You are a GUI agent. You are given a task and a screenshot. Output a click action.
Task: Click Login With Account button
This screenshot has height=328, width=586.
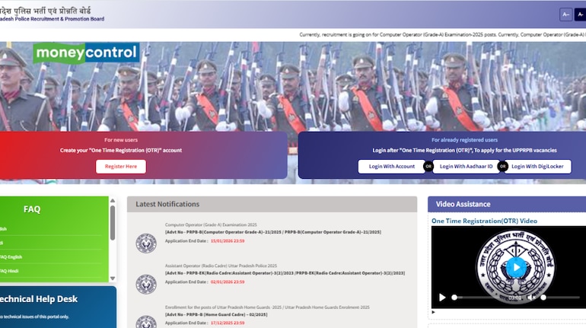pyautogui.click(x=393, y=166)
